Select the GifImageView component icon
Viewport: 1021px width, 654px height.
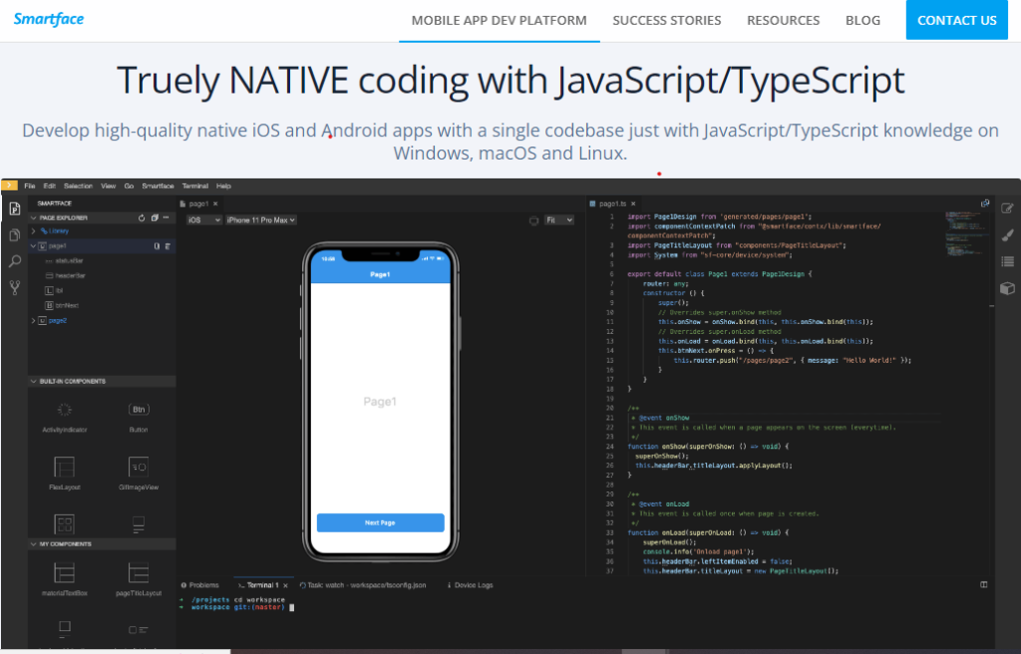click(139, 467)
